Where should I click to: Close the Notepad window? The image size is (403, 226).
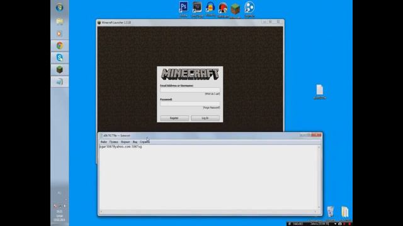pyautogui.click(x=316, y=135)
